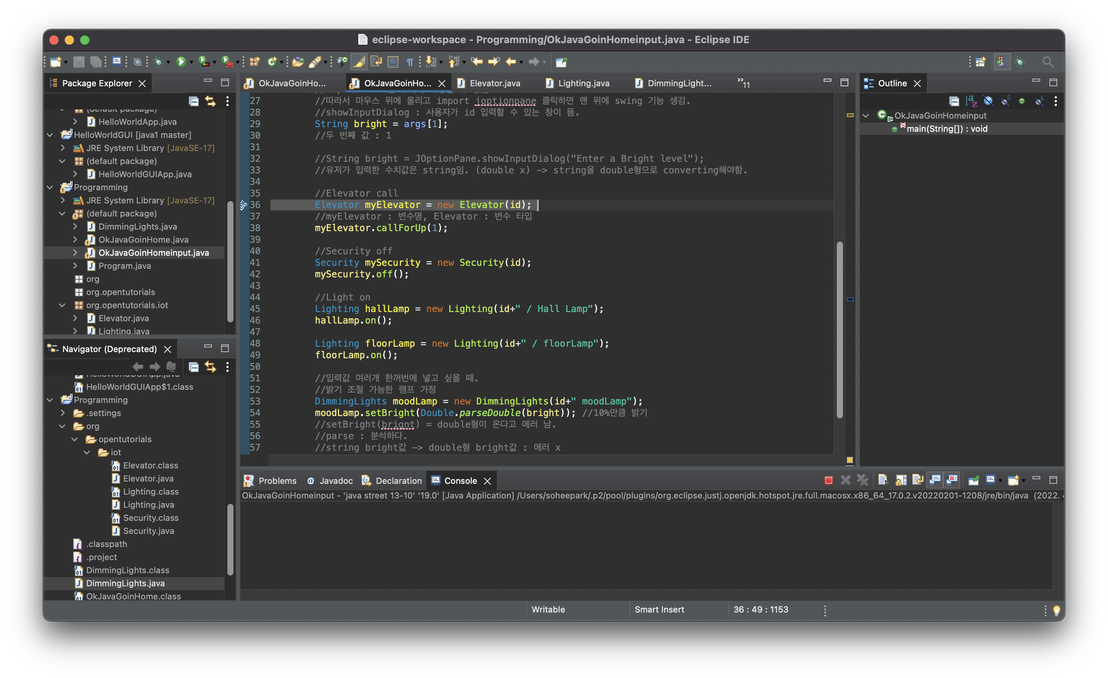
Task: Toggle Scroll Lock in the console
Action: pos(901,480)
